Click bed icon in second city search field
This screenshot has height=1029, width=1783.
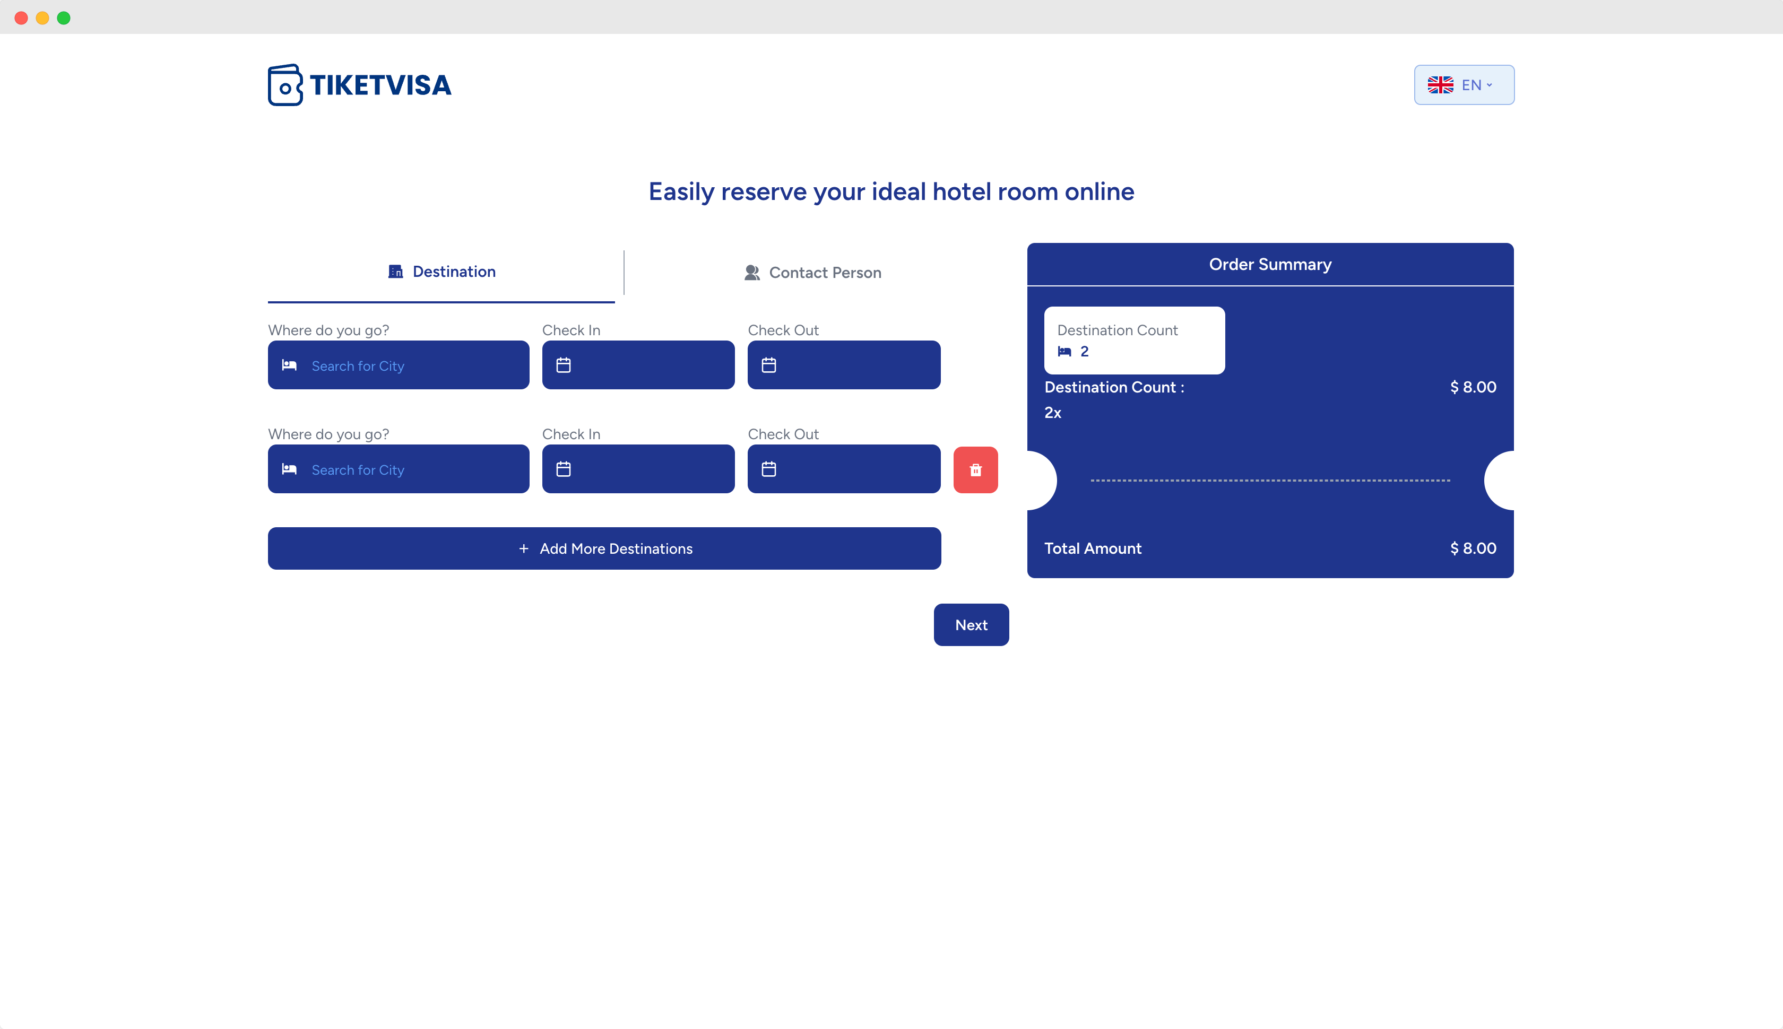pyautogui.click(x=289, y=469)
